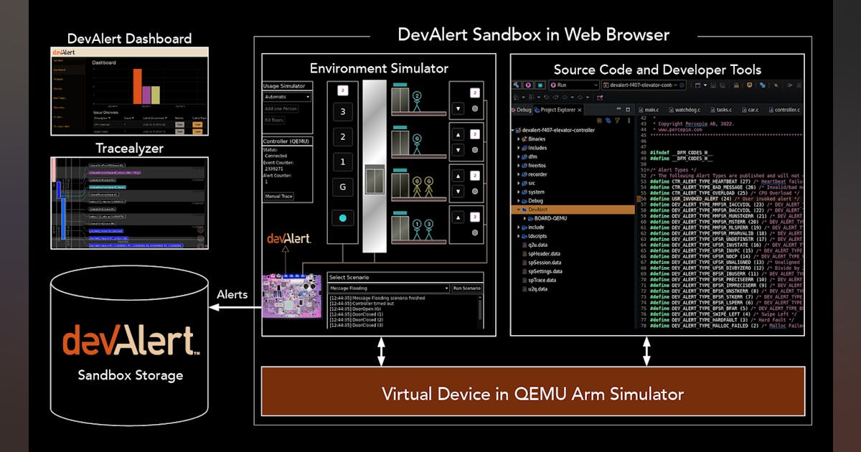Click the Tracealyzer trace view thumbnail

point(130,203)
